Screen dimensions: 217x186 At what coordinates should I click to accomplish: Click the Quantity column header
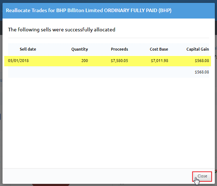80,49
